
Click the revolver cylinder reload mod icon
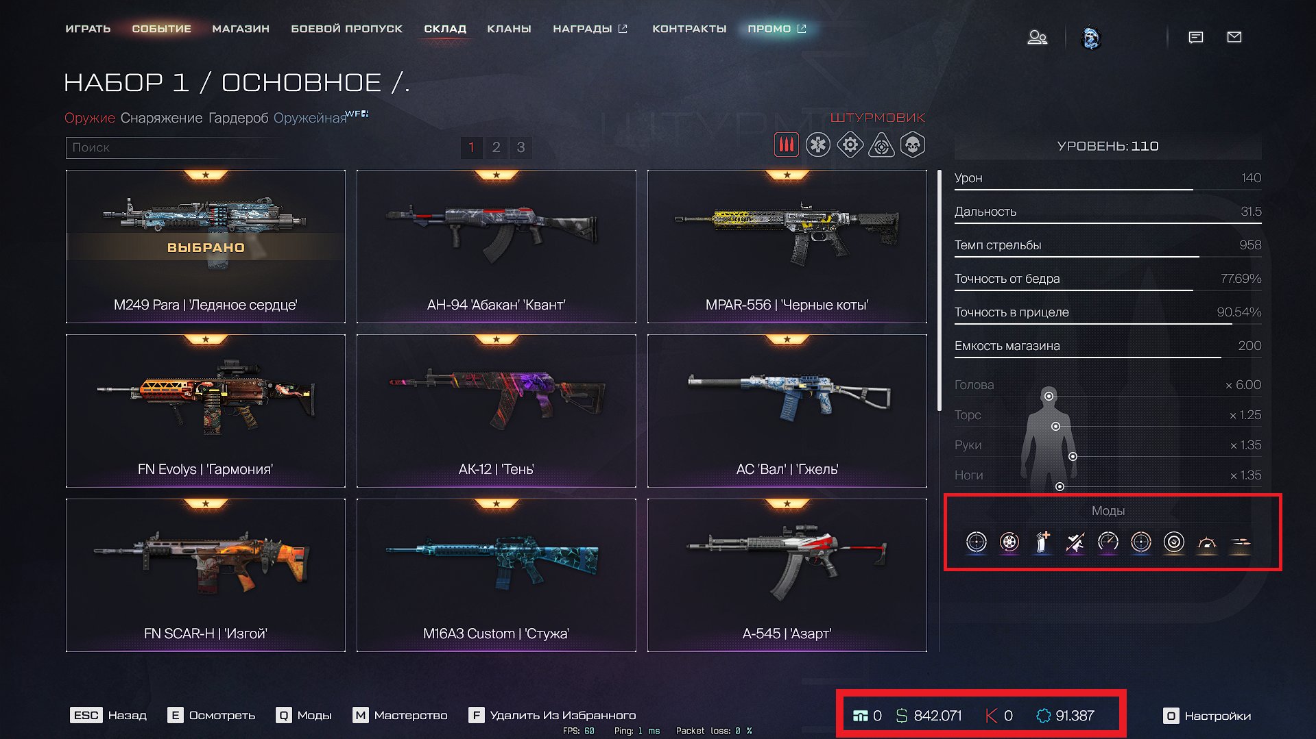1009,542
